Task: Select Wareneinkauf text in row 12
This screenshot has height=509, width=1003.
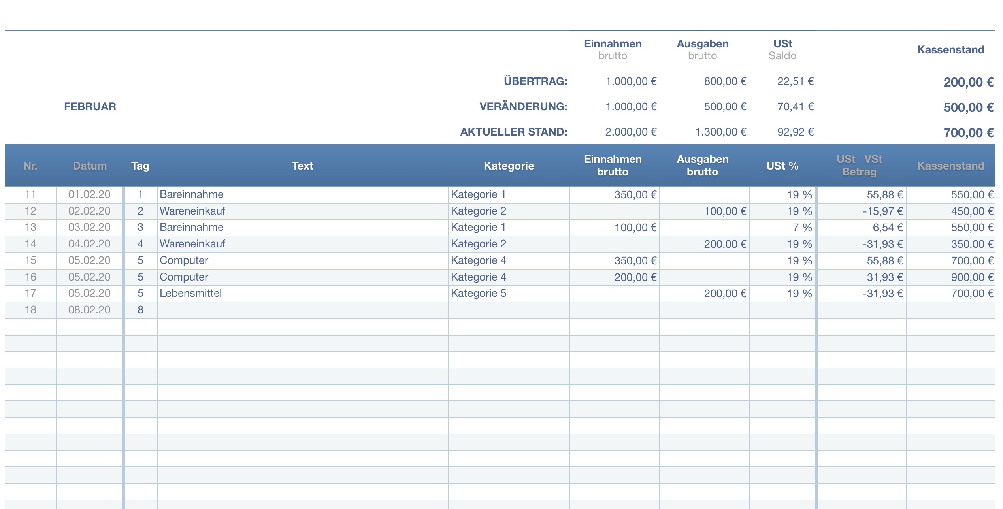Action: 192,211
